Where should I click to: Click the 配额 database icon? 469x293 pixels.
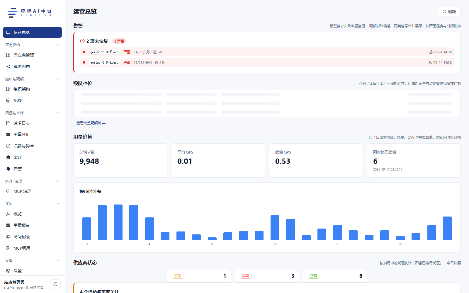[x=8, y=100]
